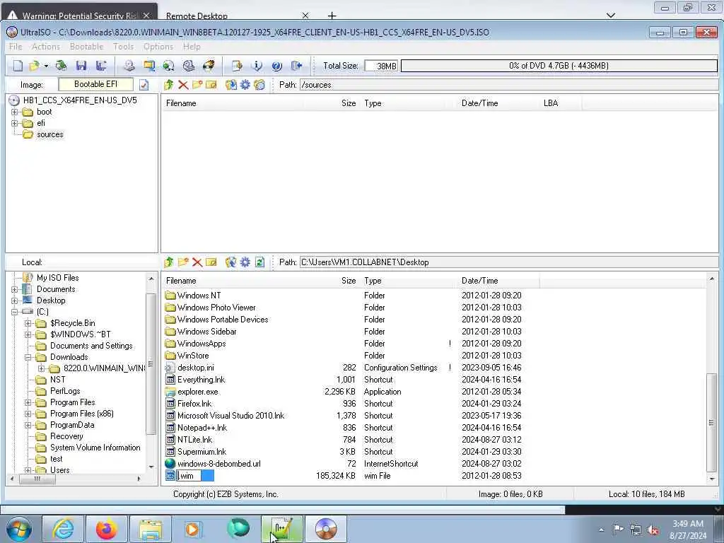
Task: Click the Bootable EFI image type field
Action: coord(95,85)
